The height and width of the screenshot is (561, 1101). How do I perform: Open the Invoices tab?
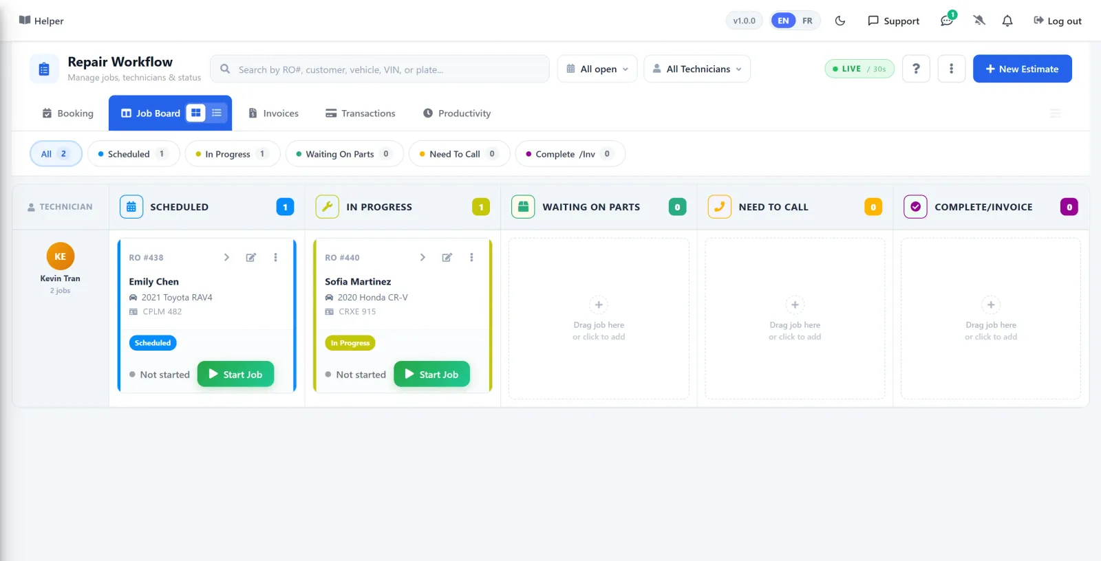273,113
